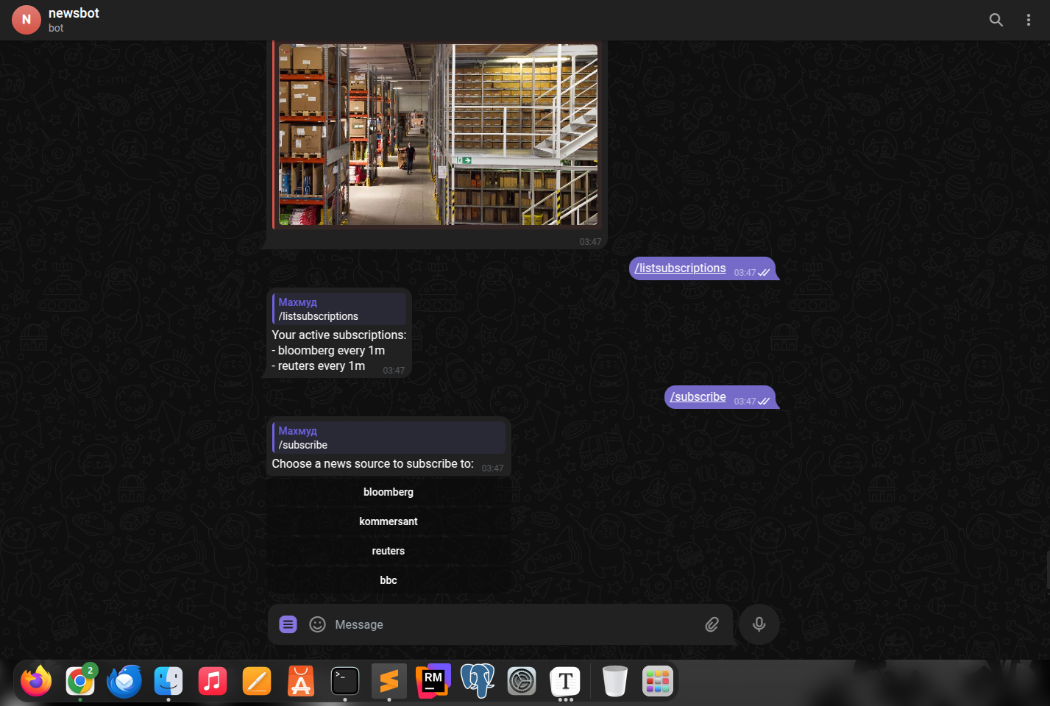Click the Message input field

(x=478, y=624)
